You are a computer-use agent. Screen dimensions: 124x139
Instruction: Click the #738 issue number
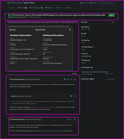point(13,15)
